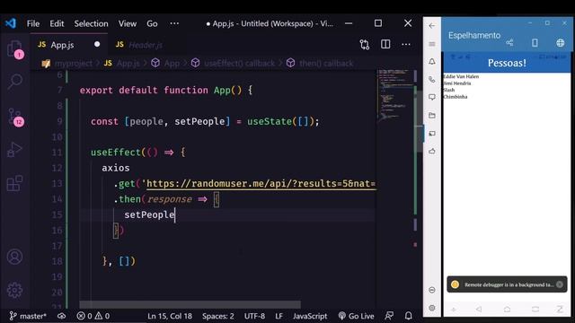Open the Accounts menu icon
This screenshot has height=323, width=575.
click(x=14, y=257)
